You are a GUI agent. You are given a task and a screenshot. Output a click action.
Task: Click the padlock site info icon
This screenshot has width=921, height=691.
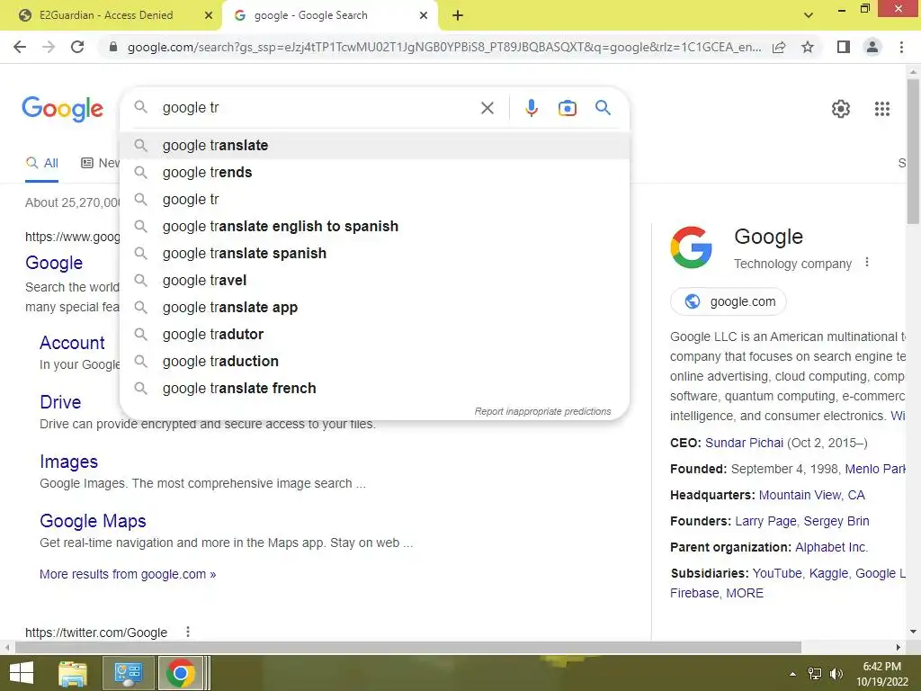(x=113, y=47)
